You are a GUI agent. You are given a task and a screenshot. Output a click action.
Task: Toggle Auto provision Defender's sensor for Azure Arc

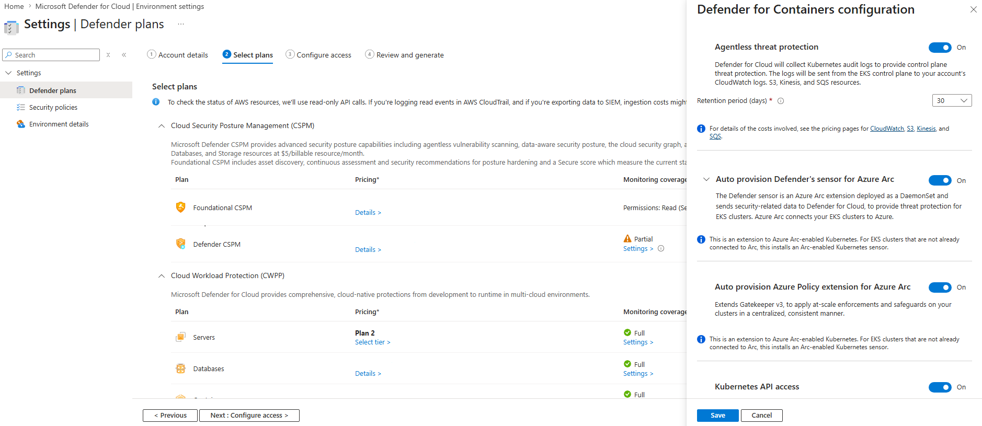click(x=940, y=180)
